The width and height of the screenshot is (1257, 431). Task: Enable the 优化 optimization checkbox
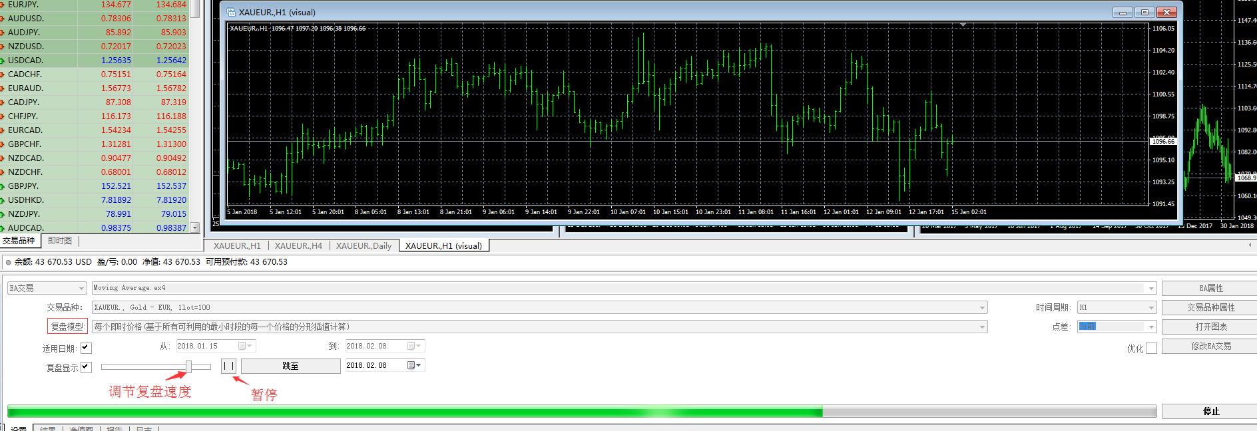pos(1151,348)
